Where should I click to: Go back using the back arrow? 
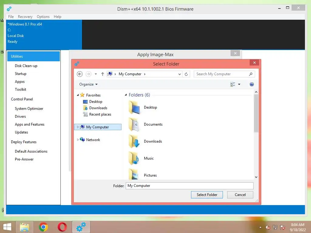coord(80,74)
